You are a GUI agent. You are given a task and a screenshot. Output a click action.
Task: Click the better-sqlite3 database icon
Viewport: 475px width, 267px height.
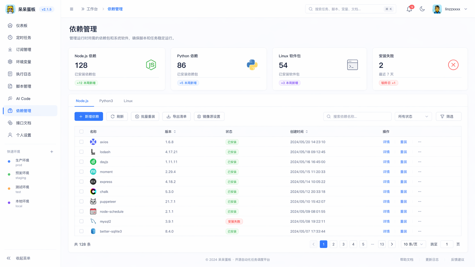[x=93, y=231]
